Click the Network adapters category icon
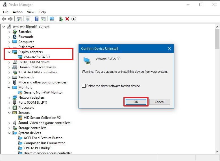The image size is (220, 161). click(x=15, y=97)
